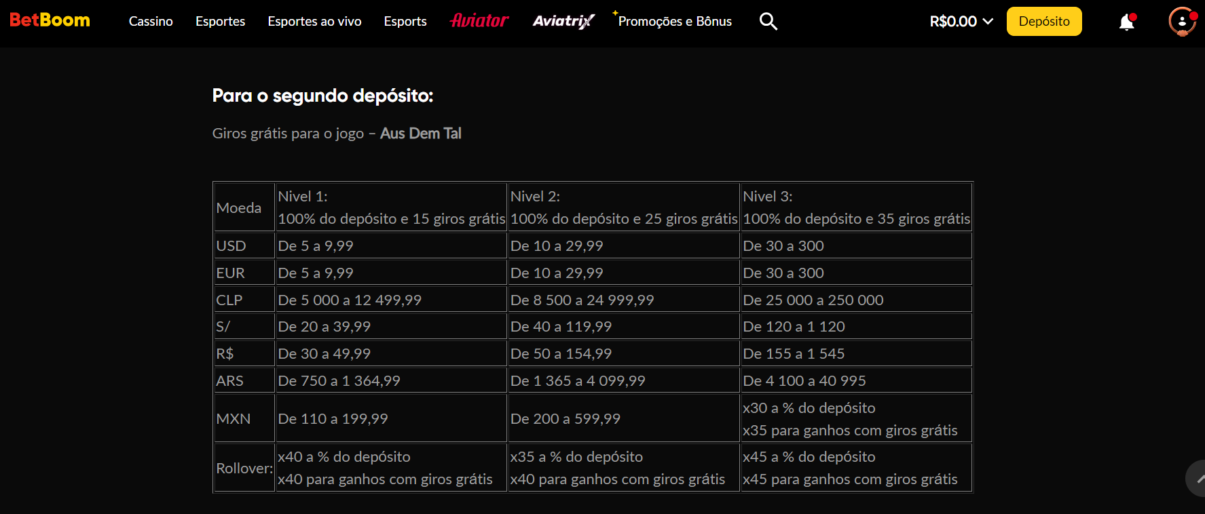Image resolution: width=1205 pixels, height=514 pixels.
Task: Click 'De 155 a 1 545' cell
Action: [x=857, y=353]
